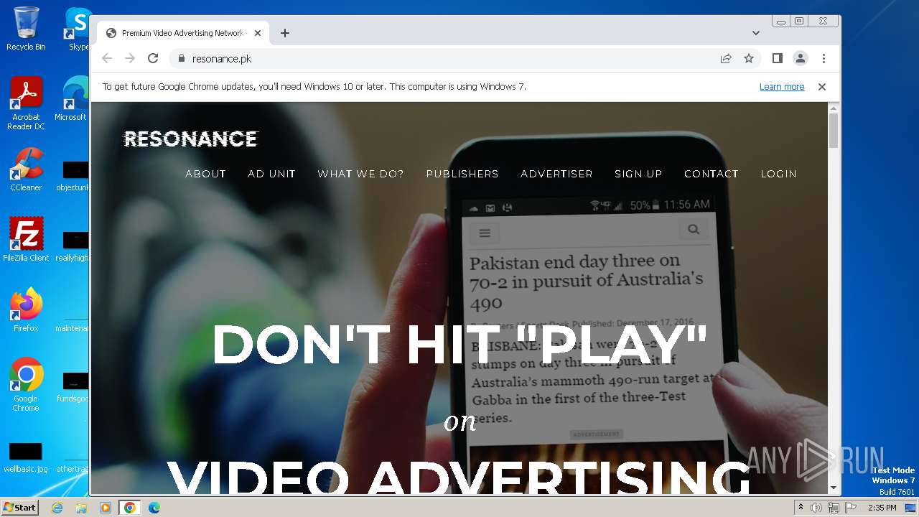The width and height of the screenshot is (919, 517).
Task: Open the AD UNIT menu item
Action: [x=271, y=174]
